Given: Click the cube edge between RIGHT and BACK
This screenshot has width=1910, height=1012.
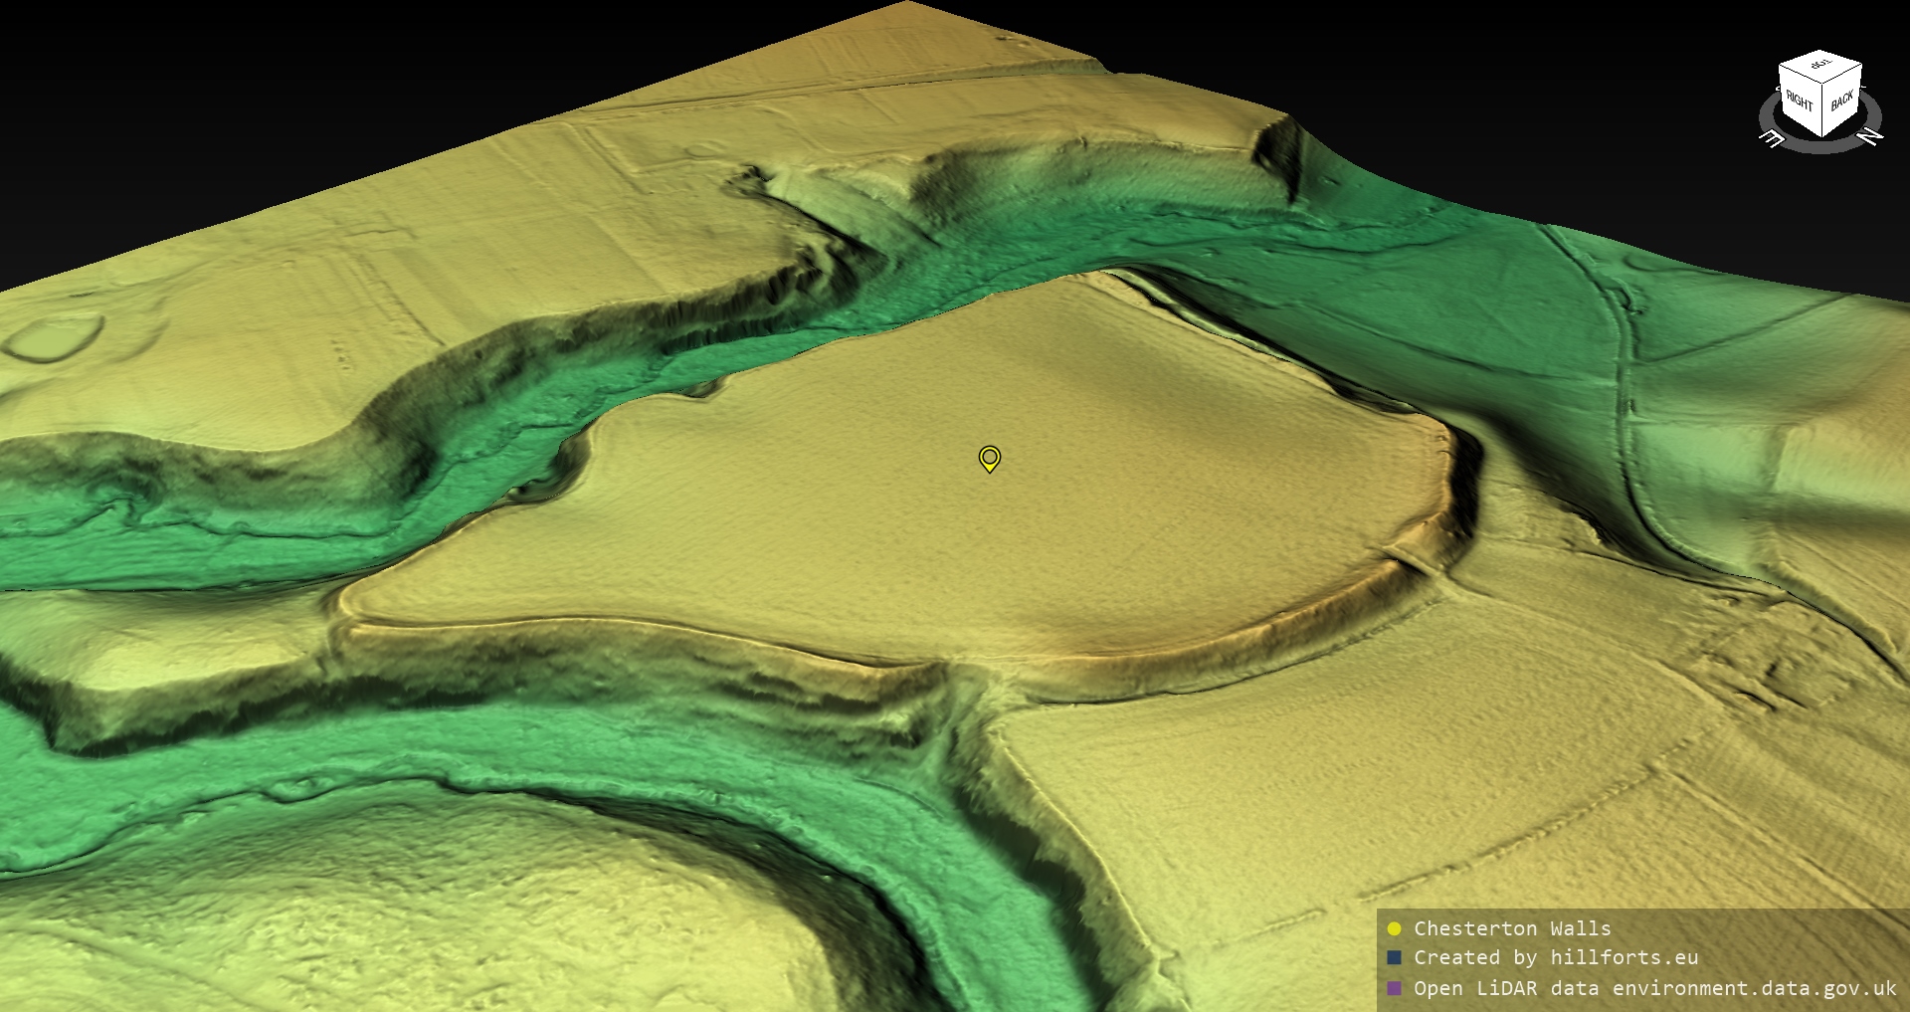Looking at the screenshot, I should click(1822, 109).
